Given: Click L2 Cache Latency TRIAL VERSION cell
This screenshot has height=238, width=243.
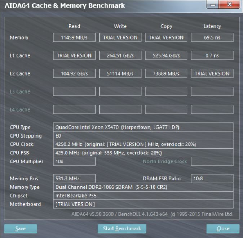Looking at the screenshot, I should tap(212, 73).
